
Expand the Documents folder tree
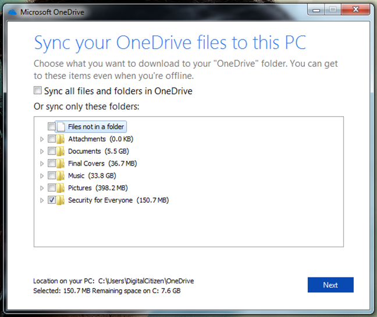(42, 152)
